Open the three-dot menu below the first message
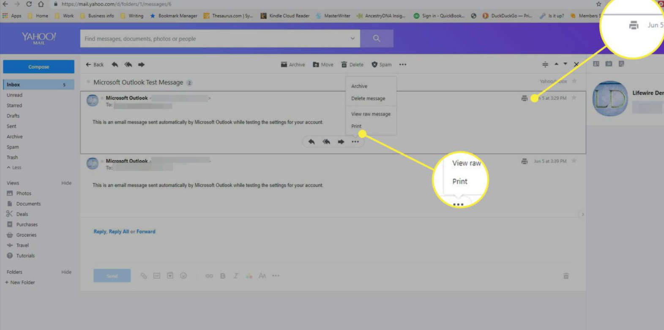The height and width of the screenshot is (330, 664). tap(355, 142)
